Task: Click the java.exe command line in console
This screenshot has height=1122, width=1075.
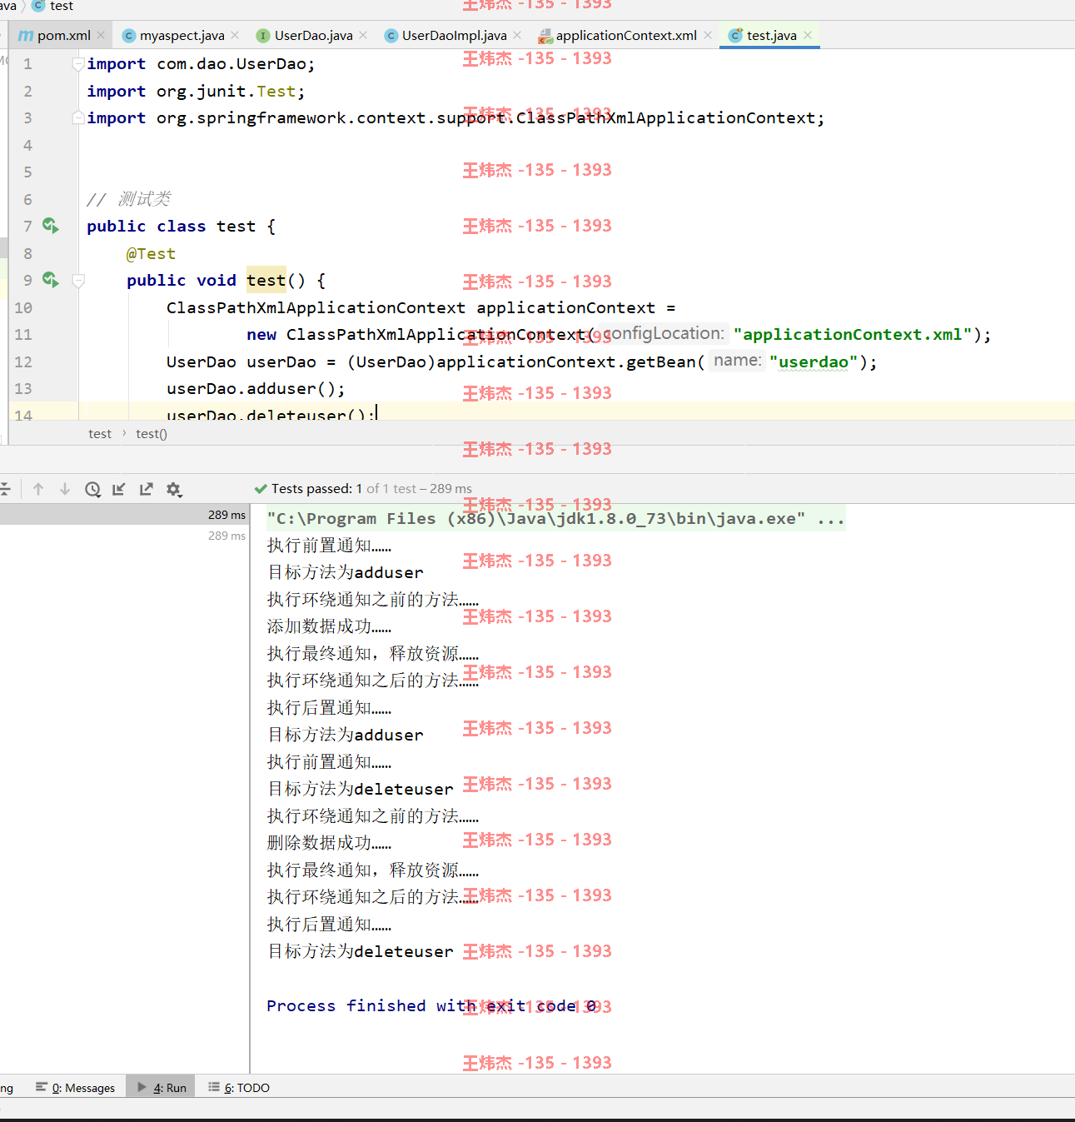Action: pos(555,519)
